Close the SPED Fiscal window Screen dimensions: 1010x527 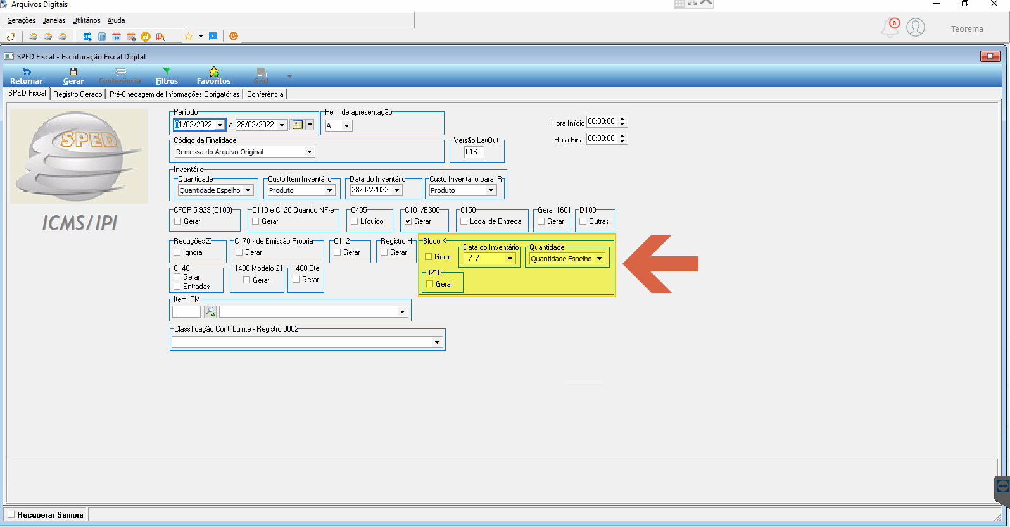990,56
